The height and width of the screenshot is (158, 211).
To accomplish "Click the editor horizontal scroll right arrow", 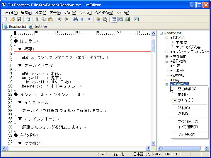I will 148,148.
